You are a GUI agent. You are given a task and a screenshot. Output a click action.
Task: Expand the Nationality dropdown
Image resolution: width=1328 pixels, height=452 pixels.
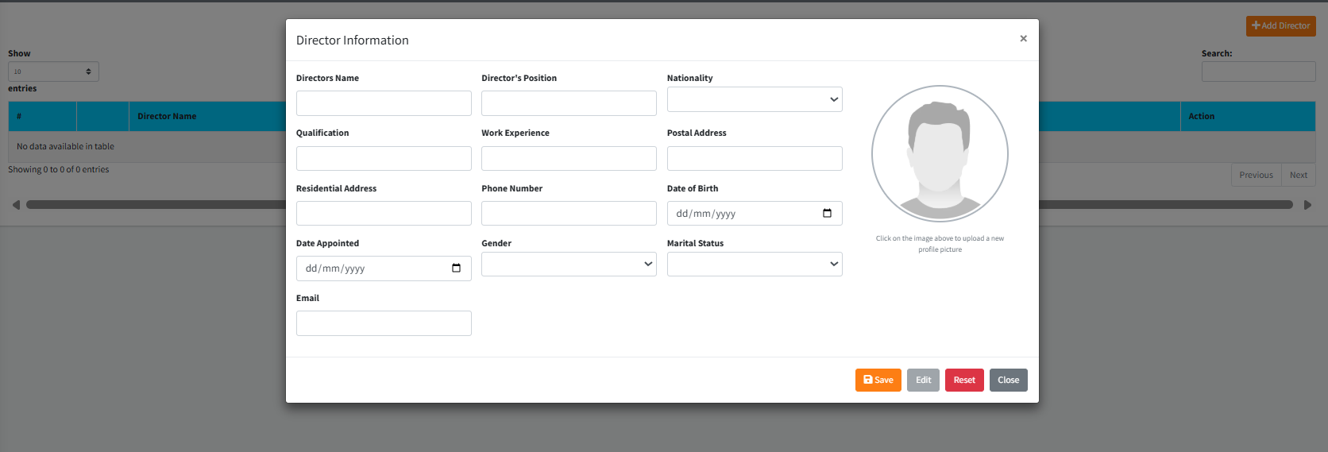coord(754,99)
